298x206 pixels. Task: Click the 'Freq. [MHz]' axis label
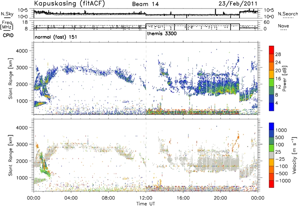(7, 25)
